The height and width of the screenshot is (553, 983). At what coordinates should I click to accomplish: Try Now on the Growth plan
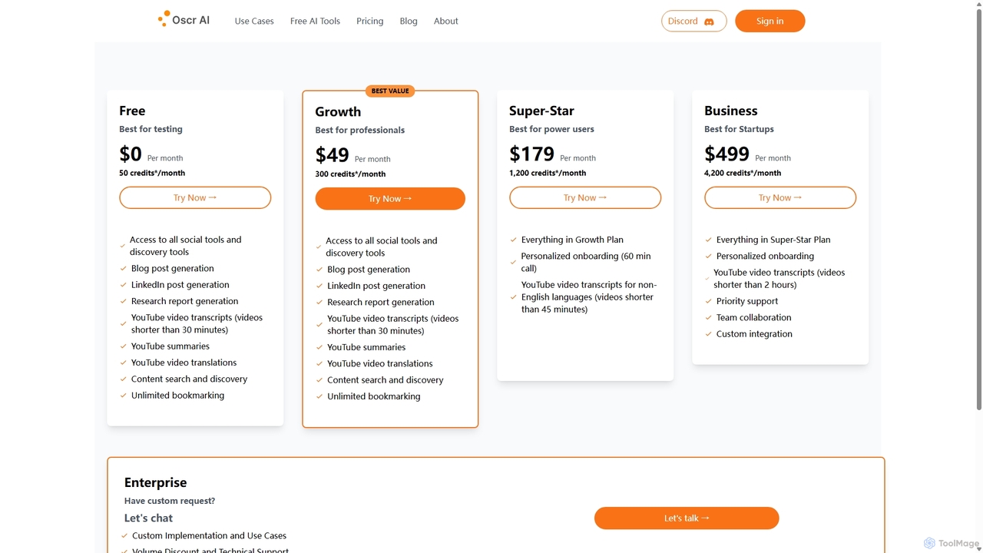pos(390,198)
